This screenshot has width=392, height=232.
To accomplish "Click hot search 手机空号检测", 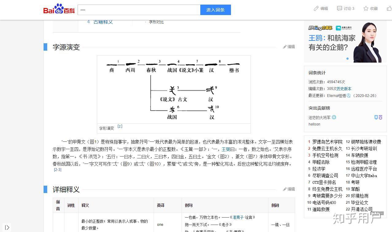I will tap(325, 155).
